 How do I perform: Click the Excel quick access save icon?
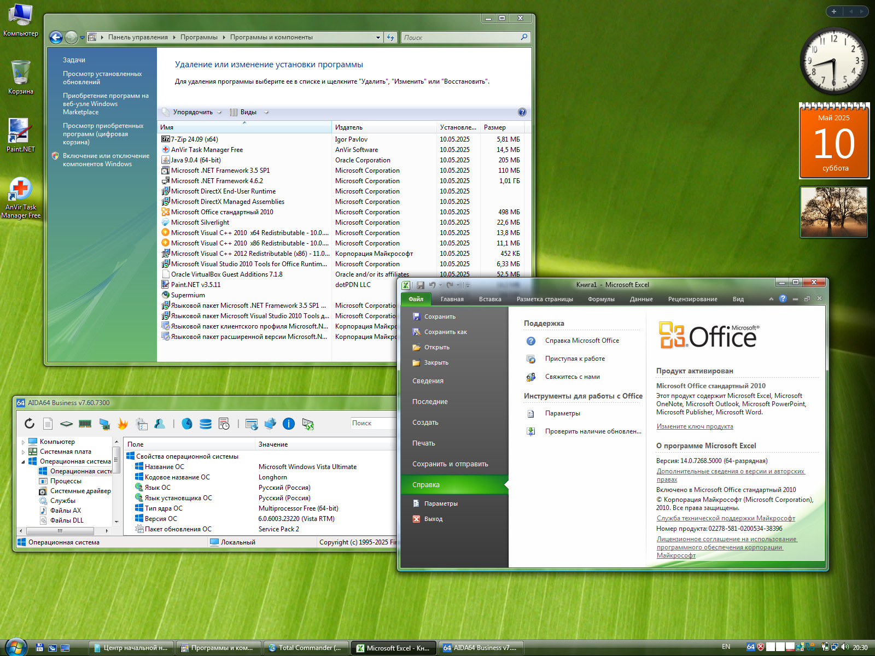pos(421,285)
